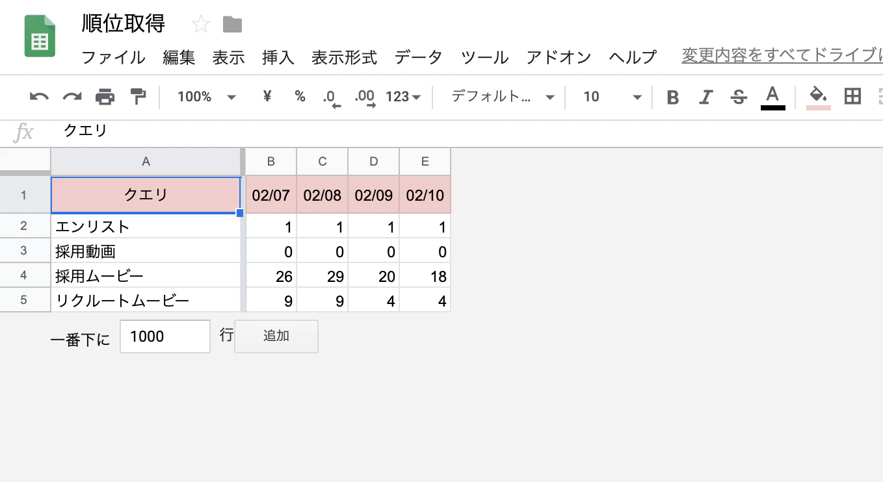
Task: Click the rows-to-add field showing 1000
Action: (x=165, y=336)
